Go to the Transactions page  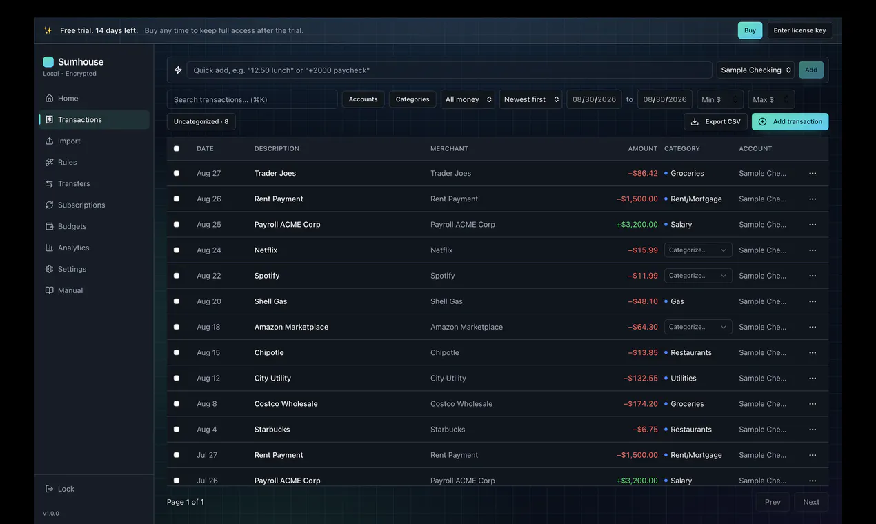pos(94,119)
